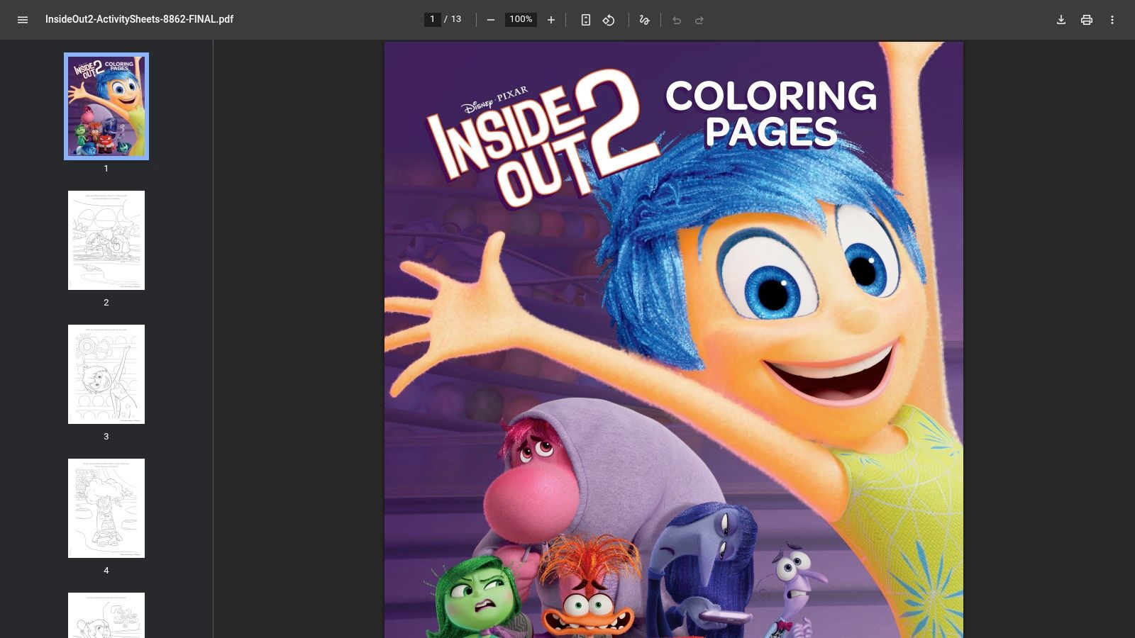Select the highlighted page 1 thumbnail
The image size is (1135, 638).
(106, 106)
